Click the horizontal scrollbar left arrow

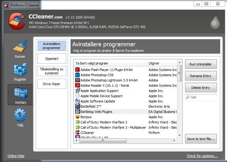(x=76, y=140)
